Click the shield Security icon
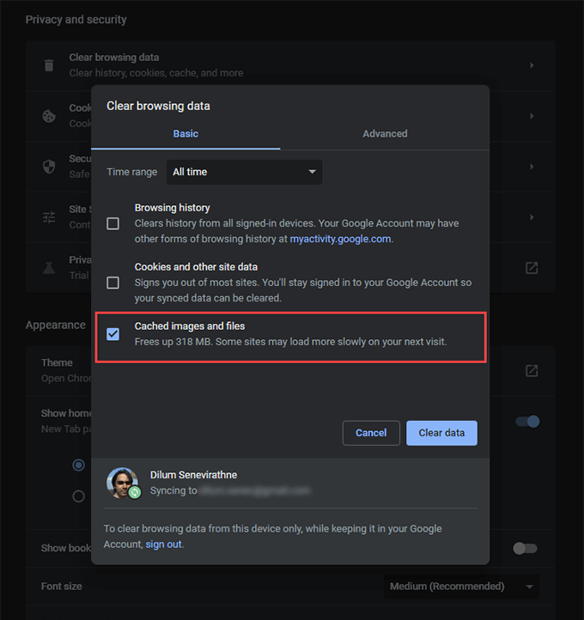This screenshot has width=584, height=620. tap(49, 166)
